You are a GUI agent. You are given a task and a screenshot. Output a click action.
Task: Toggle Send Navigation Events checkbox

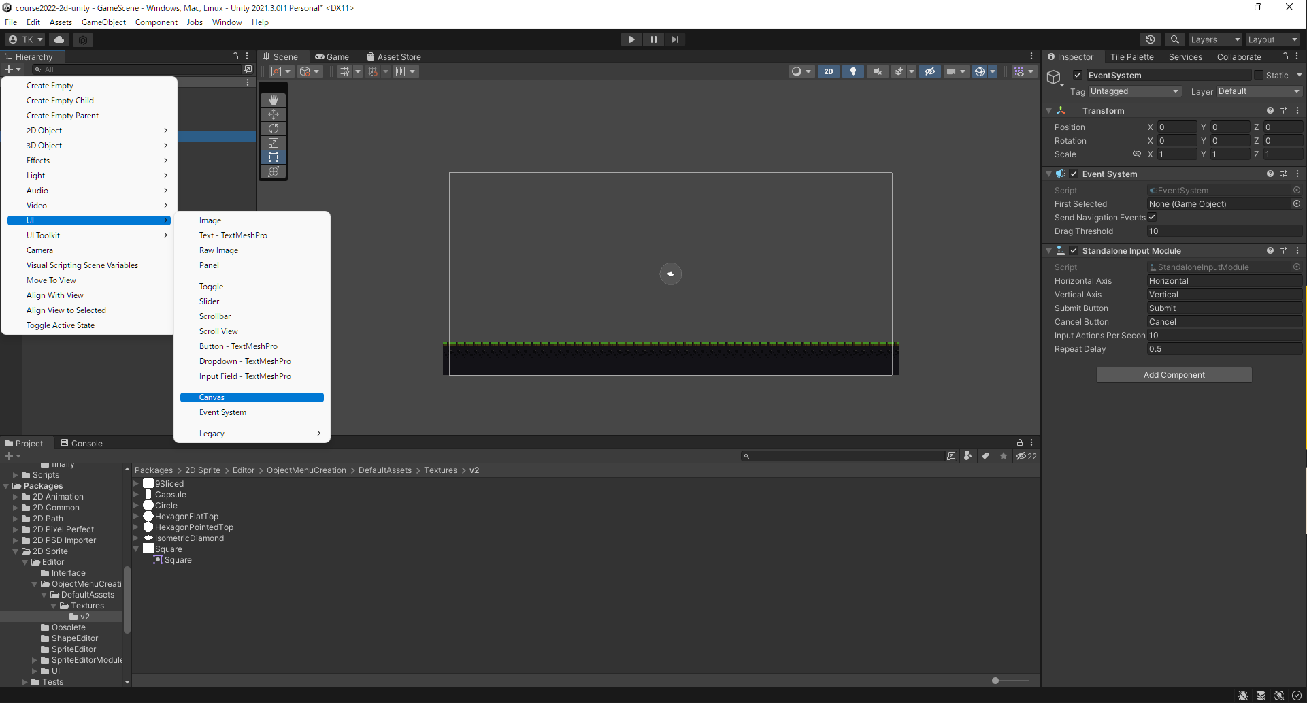pyautogui.click(x=1152, y=218)
